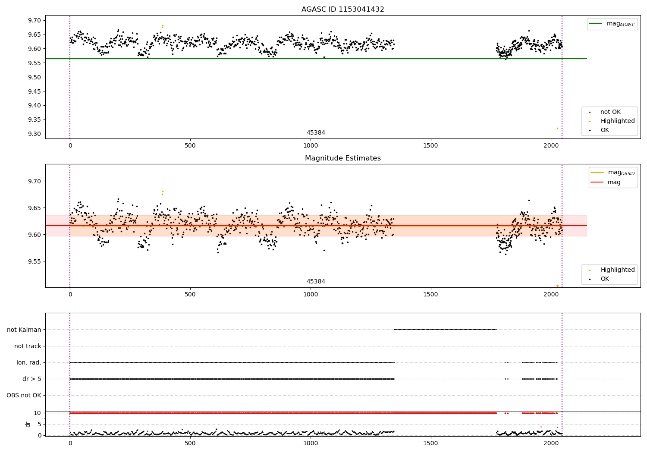
Task: Click the green line sample in mag AGASC legend
Action: (x=597, y=24)
